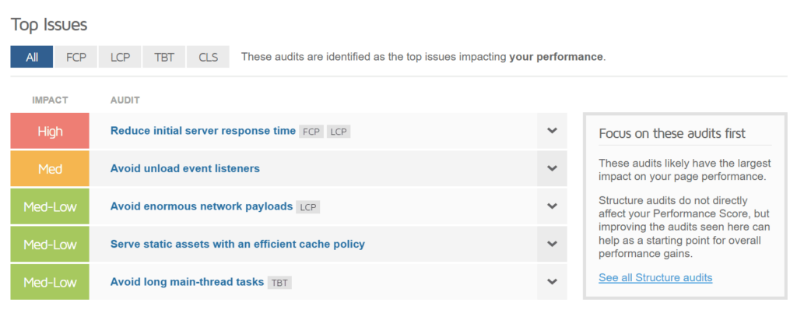Open the Avoid unload event listeners audit title
797x317 pixels.
(184, 168)
